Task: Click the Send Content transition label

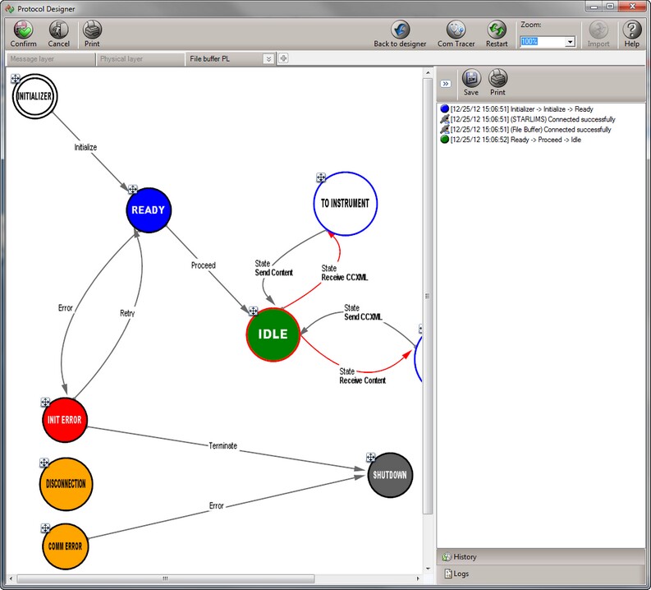Action: click(x=273, y=273)
